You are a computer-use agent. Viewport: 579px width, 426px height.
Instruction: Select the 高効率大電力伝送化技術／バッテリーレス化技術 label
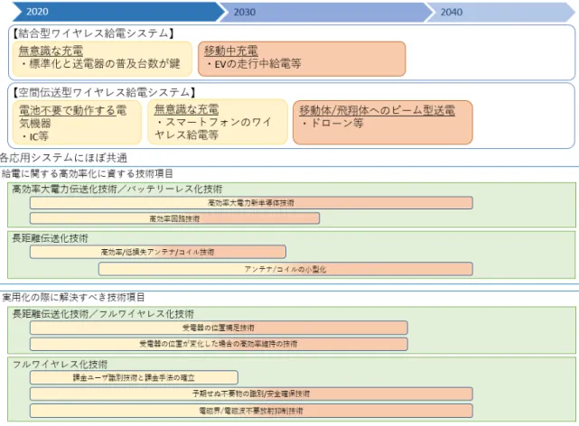(x=117, y=190)
